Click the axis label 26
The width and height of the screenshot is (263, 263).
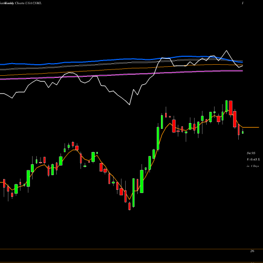252,251
